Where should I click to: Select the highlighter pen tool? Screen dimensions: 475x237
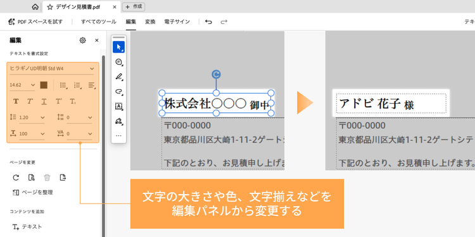pos(119,76)
